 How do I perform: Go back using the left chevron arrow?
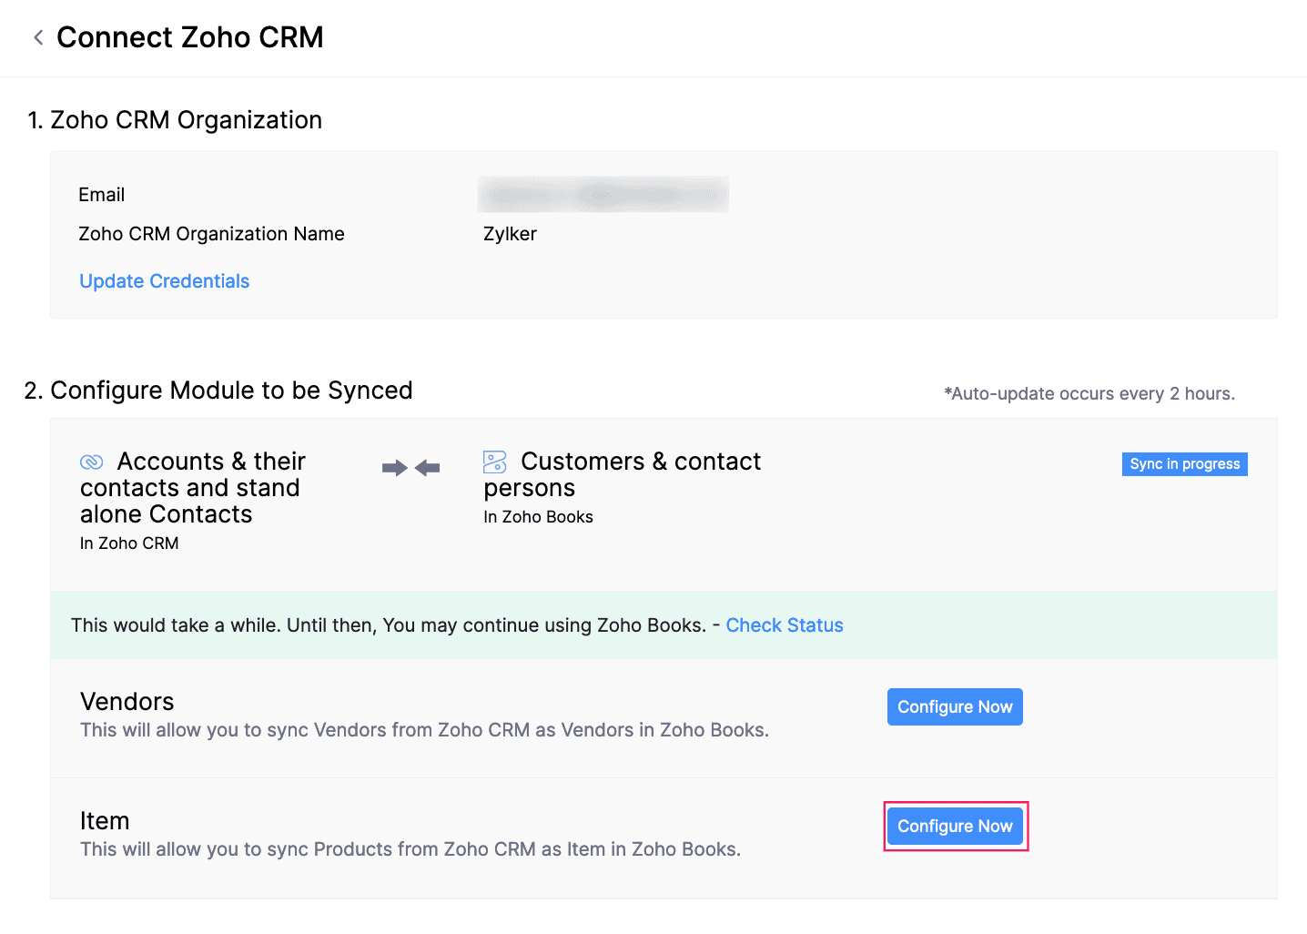(38, 37)
